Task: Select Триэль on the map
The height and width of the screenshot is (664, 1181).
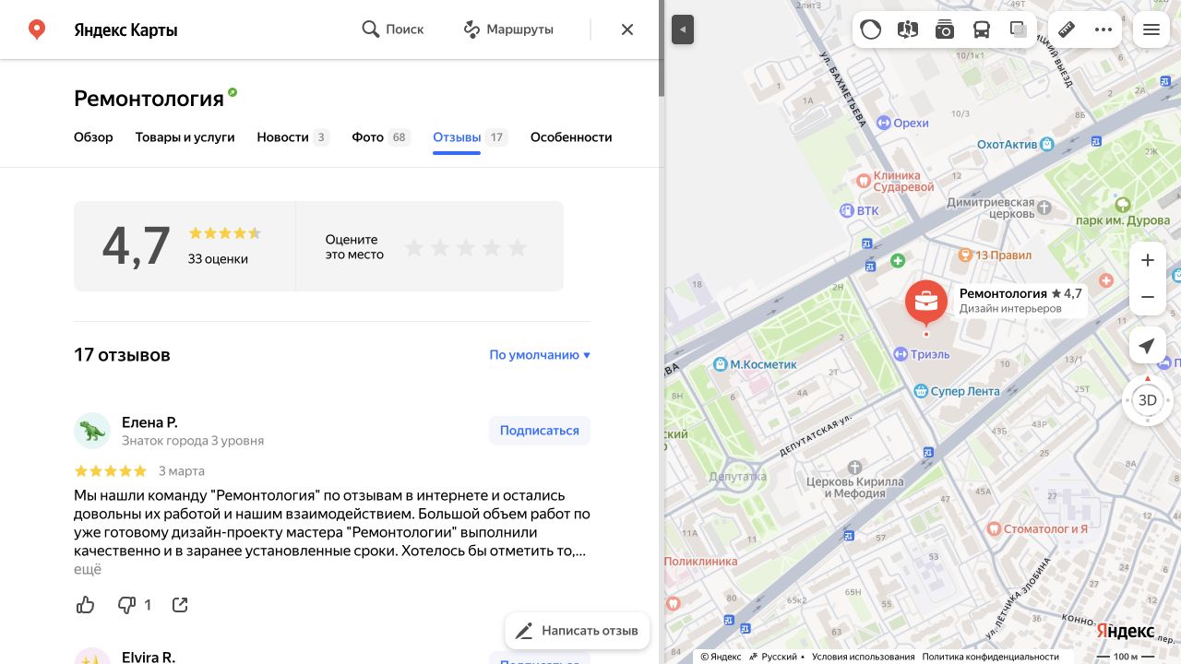Action: click(922, 354)
